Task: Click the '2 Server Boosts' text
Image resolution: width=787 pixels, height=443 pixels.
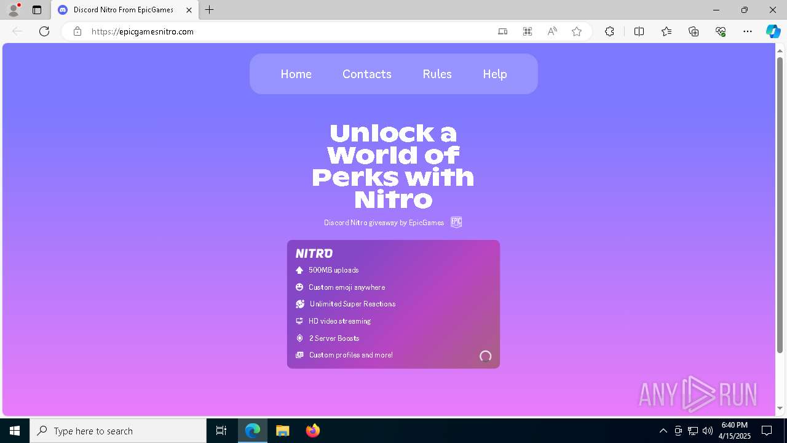Action: click(x=334, y=338)
